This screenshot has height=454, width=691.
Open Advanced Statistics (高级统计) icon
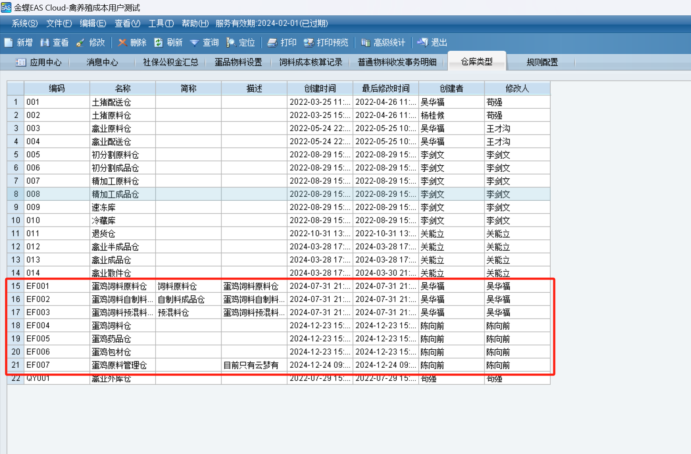[x=366, y=43]
